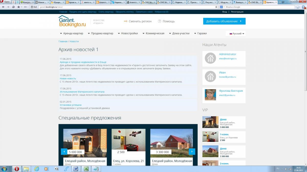Click Оформить ипотеку link
Viewport: 307px width, 172px height.
click(x=125, y=12)
